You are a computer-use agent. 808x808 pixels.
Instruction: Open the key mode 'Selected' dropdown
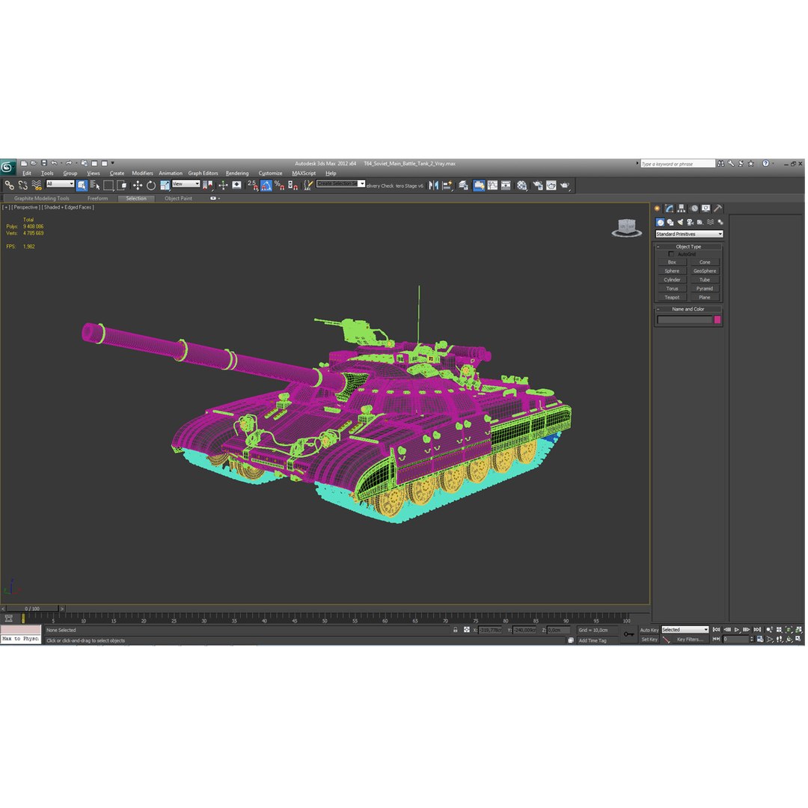point(685,630)
